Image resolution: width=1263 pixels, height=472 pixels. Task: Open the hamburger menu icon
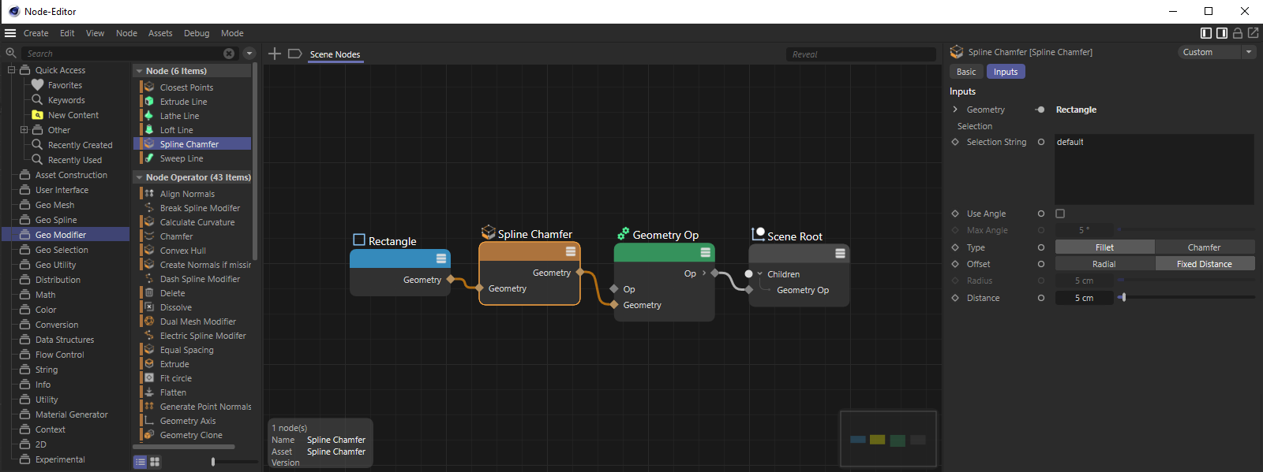tap(10, 33)
